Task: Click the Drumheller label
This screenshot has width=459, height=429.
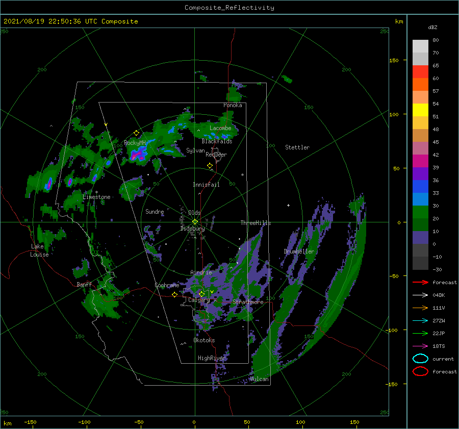Action: coord(299,251)
